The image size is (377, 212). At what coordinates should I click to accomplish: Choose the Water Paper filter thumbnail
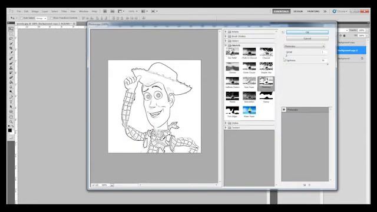click(249, 112)
